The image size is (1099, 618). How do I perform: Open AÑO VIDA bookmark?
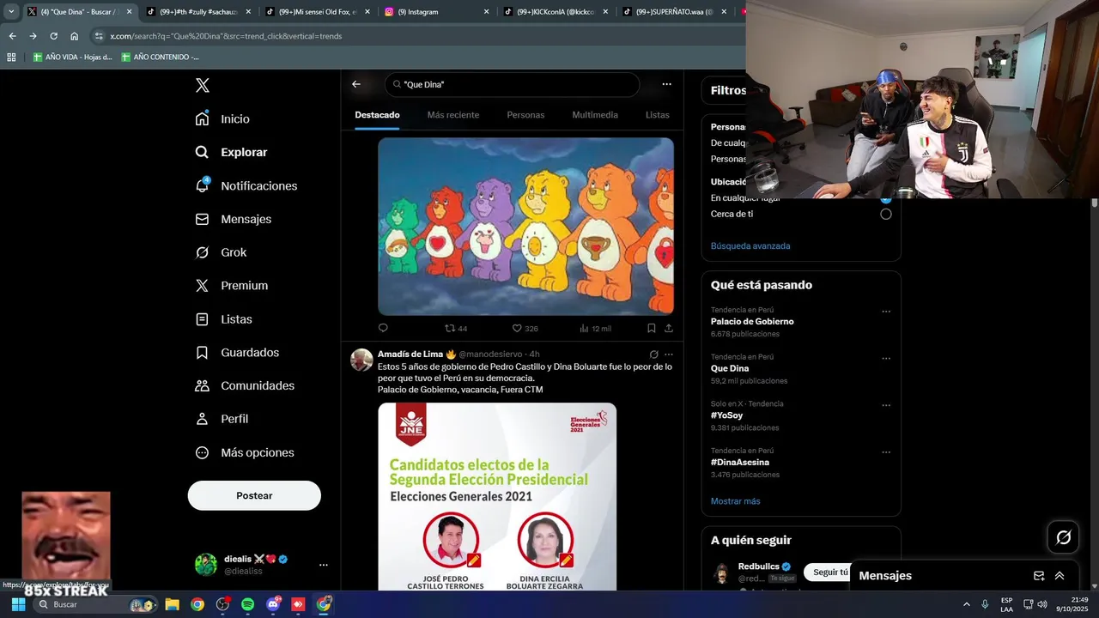click(73, 57)
